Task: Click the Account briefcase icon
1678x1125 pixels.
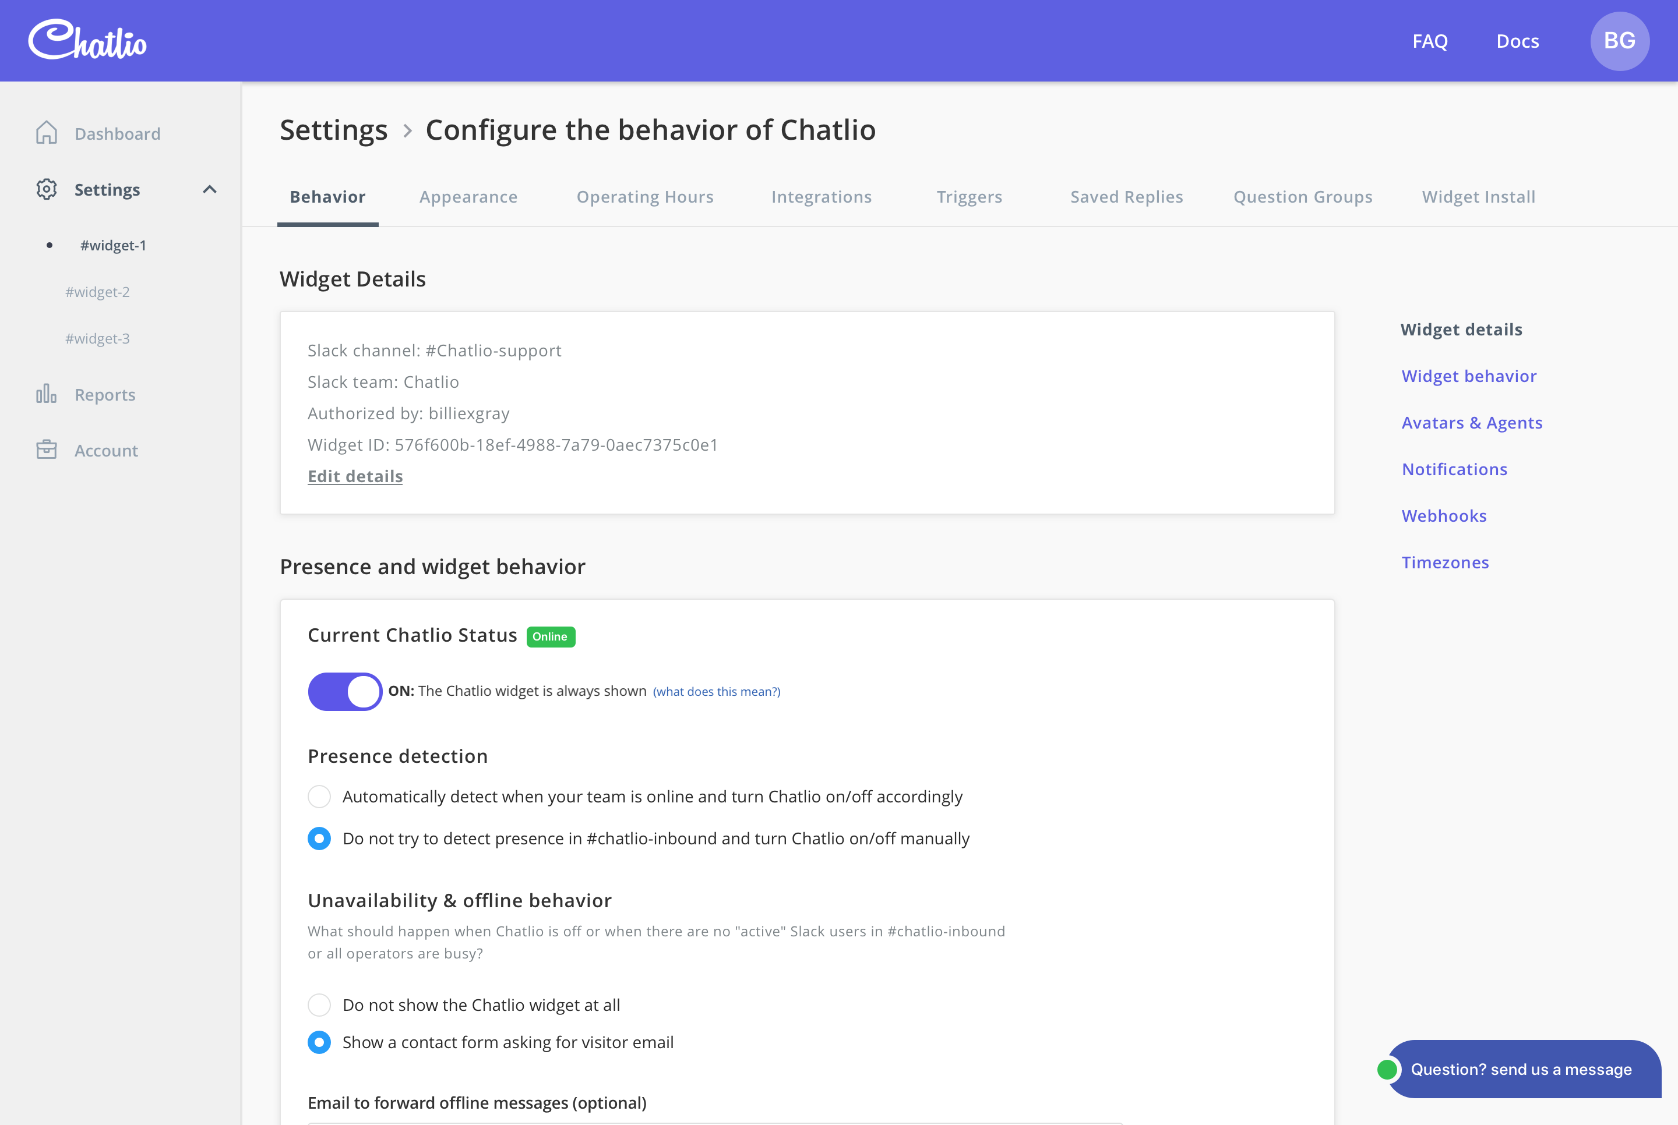Action: (x=47, y=450)
